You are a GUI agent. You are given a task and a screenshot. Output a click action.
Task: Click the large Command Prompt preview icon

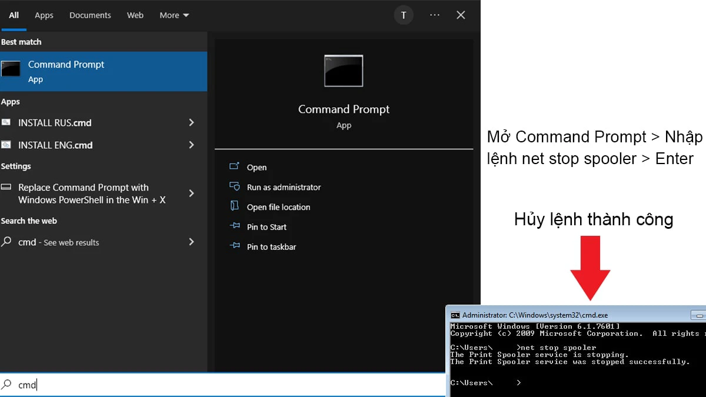(344, 71)
